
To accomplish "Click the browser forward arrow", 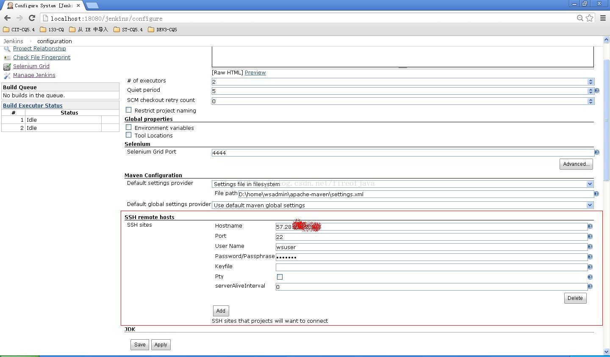I will click(x=19, y=18).
